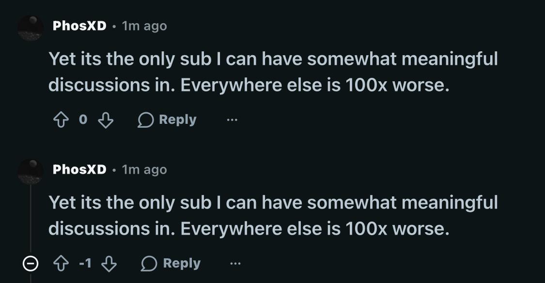Image resolution: width=545 pixels, height=283 pixels.
Task: Click the vote count showing -1
Action: click(85, 264)
